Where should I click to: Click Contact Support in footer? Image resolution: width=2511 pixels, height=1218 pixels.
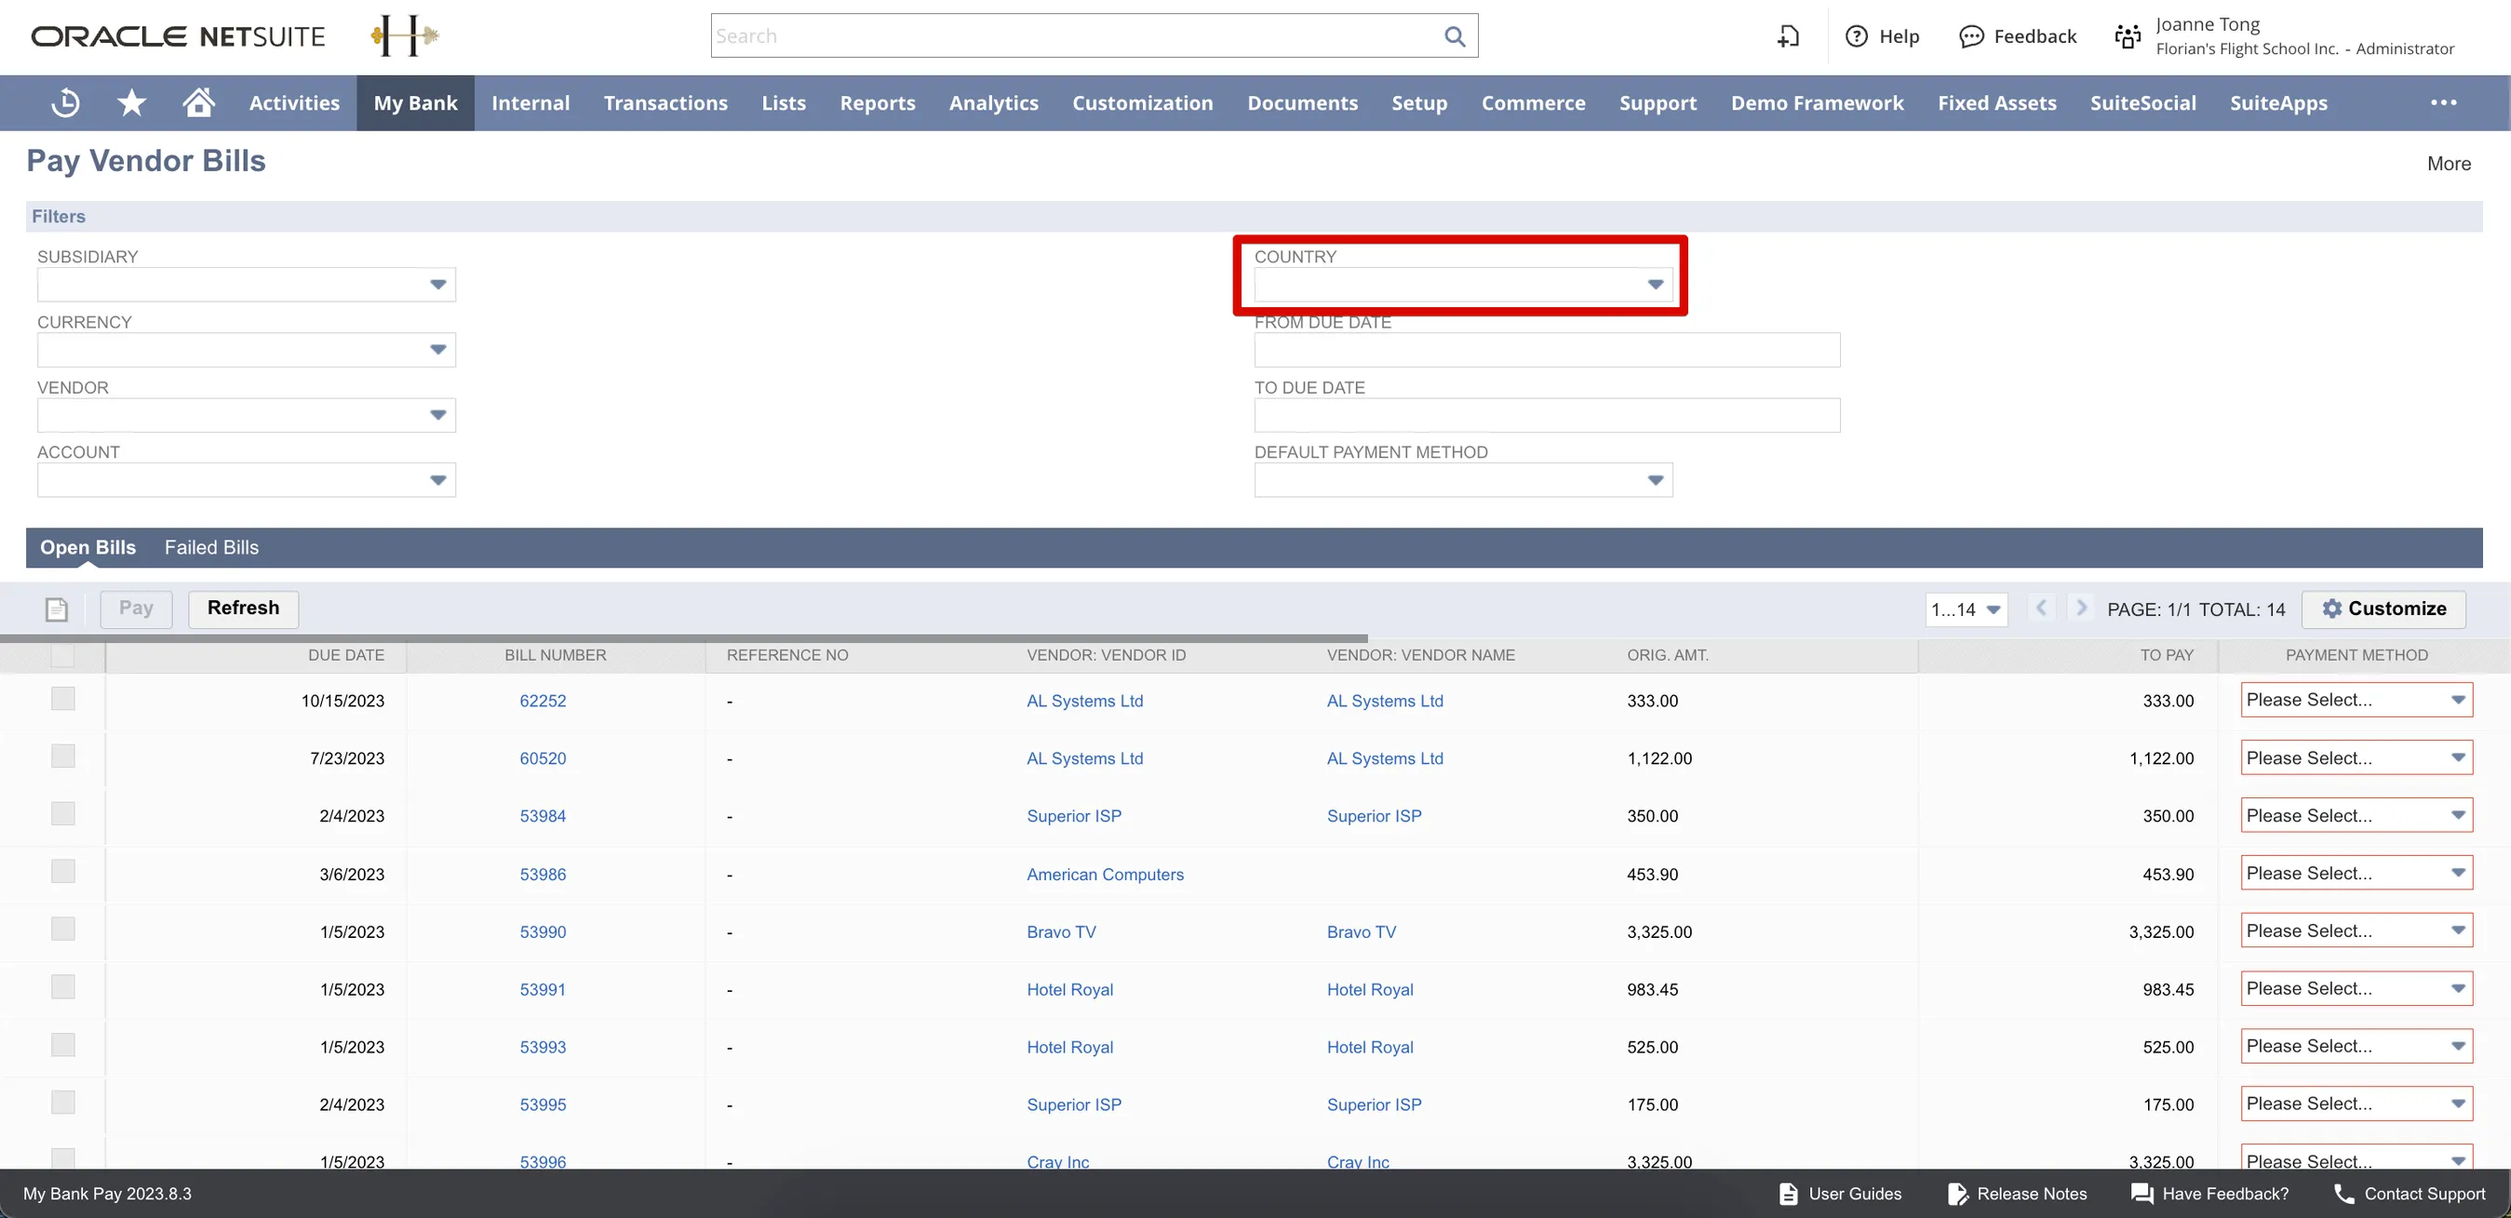click(2410, 1194)
